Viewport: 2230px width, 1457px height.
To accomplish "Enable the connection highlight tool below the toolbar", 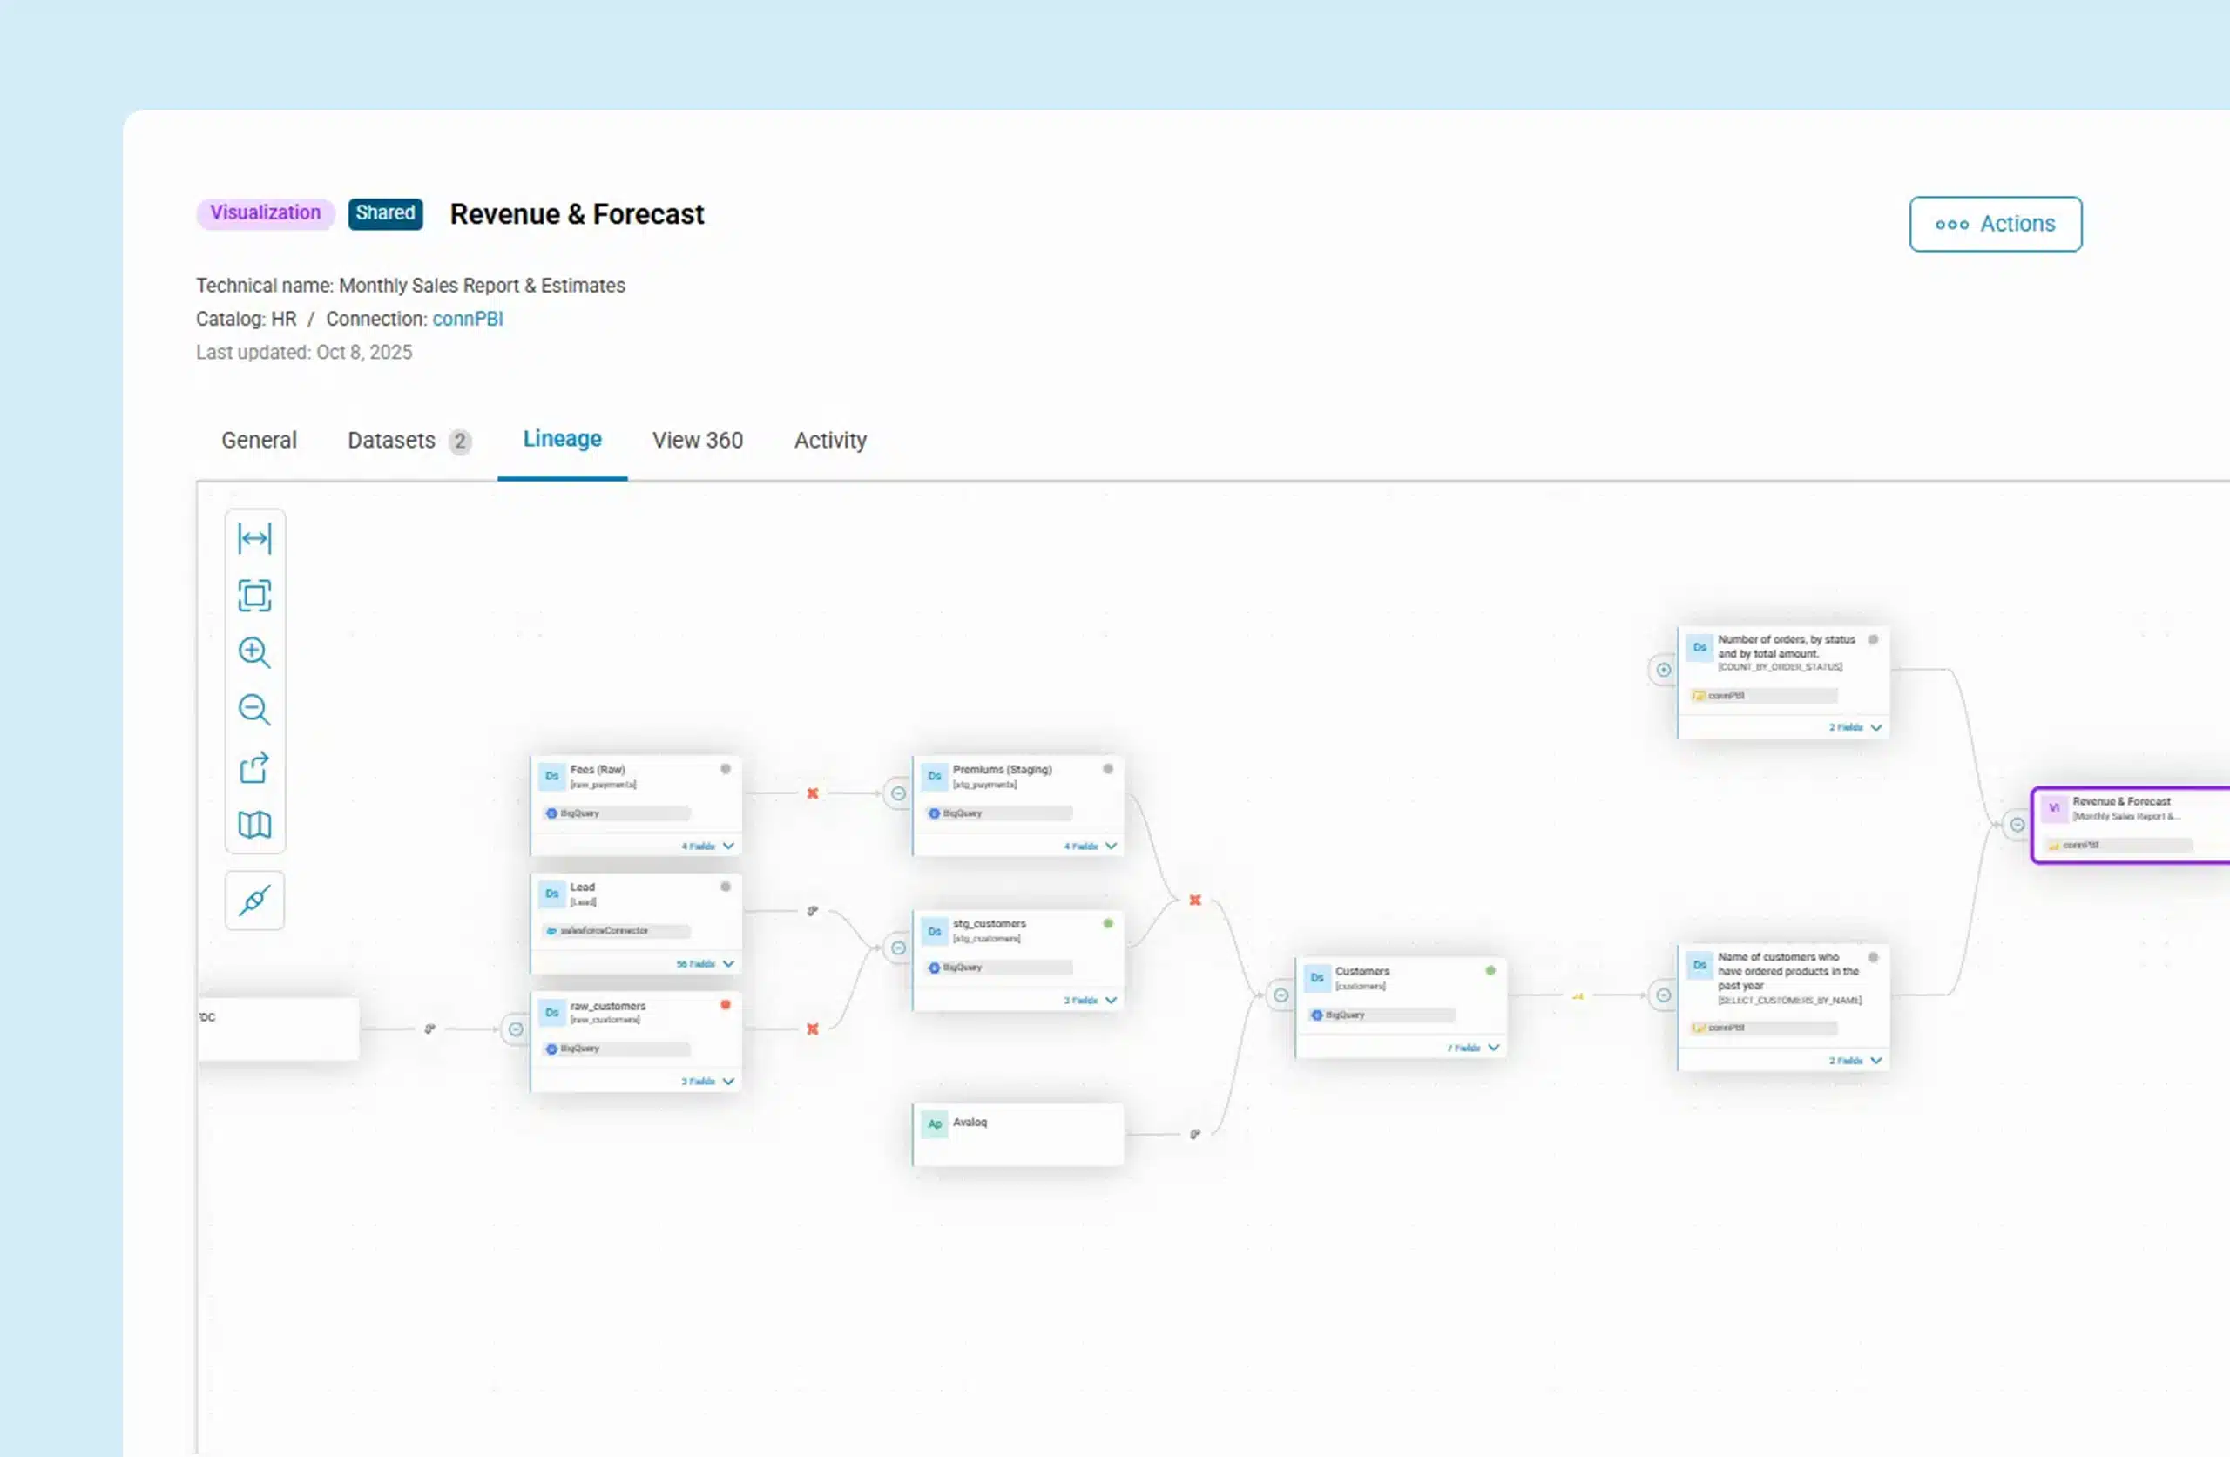I will [255, 901].
